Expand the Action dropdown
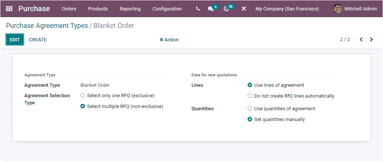Screen dimensions: 383x162 pos(169,40)
